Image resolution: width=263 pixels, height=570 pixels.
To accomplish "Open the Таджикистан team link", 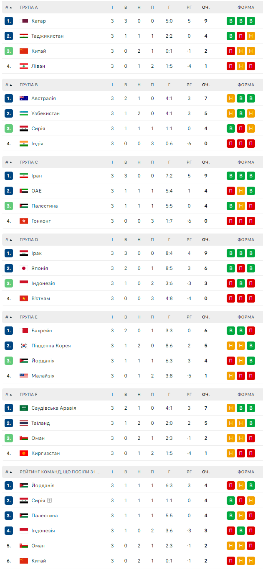I will (48, 36).
